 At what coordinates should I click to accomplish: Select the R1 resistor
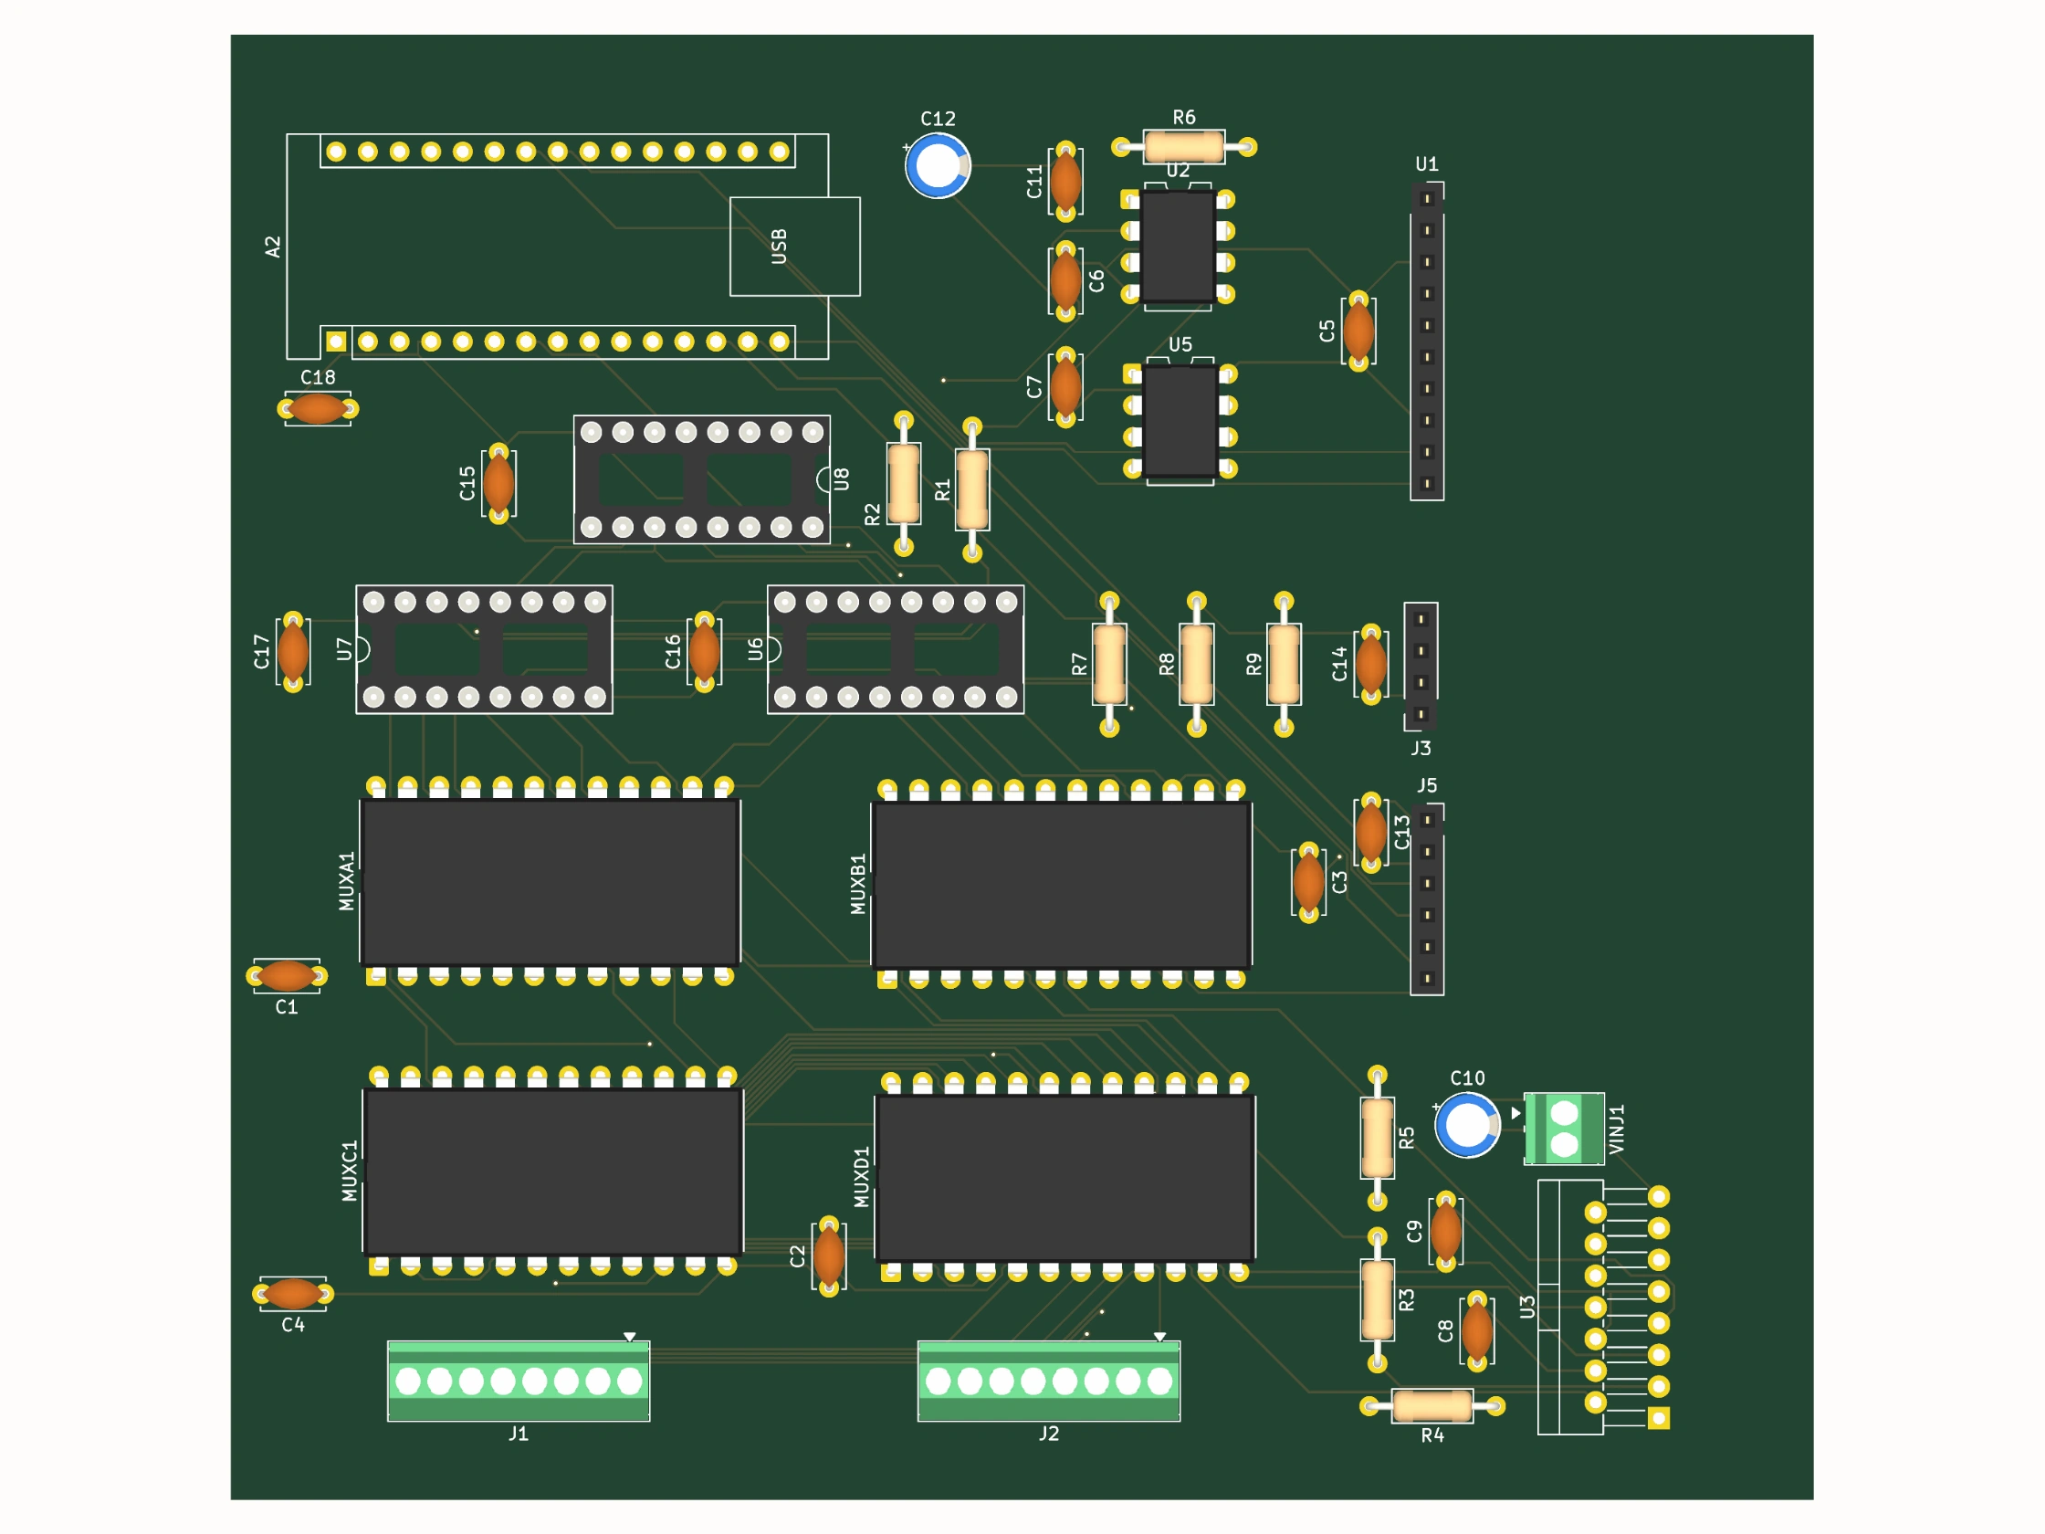click(971, 490)
